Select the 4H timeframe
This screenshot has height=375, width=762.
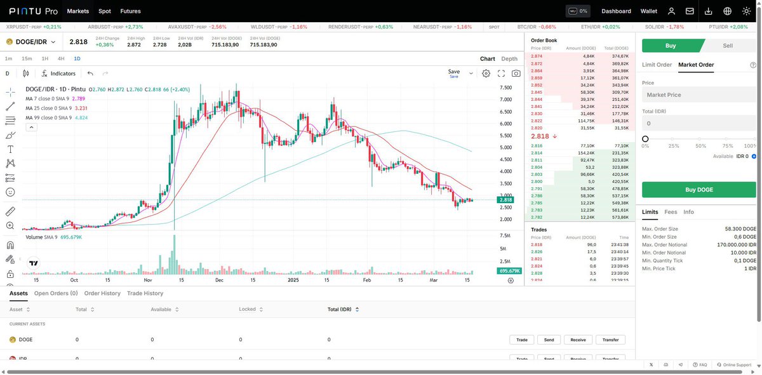[61, 58]
